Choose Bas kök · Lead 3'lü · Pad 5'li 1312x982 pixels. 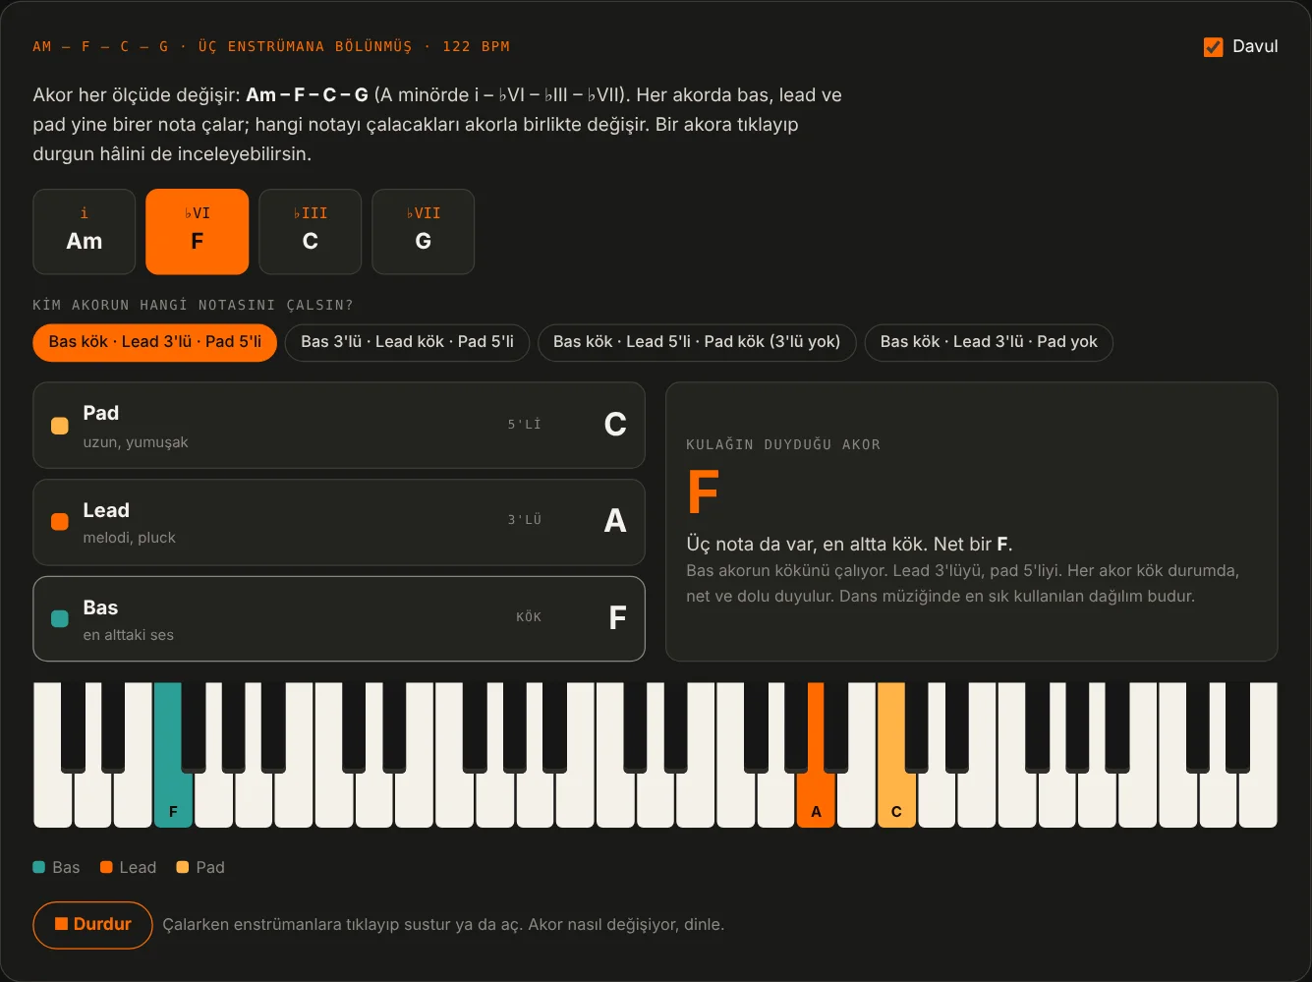155,342
